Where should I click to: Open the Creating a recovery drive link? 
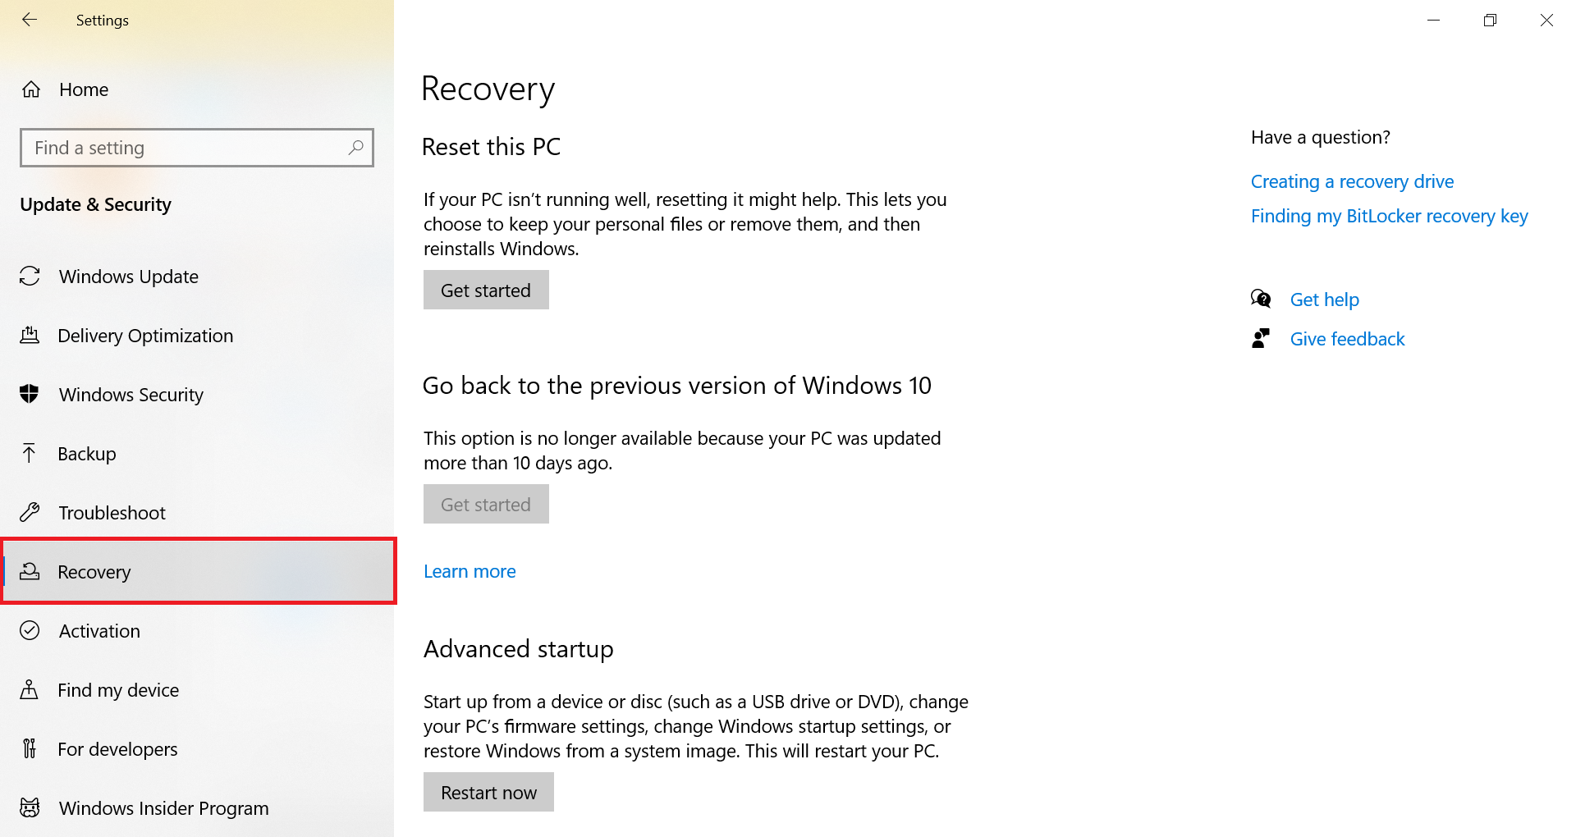[1352, 181]
